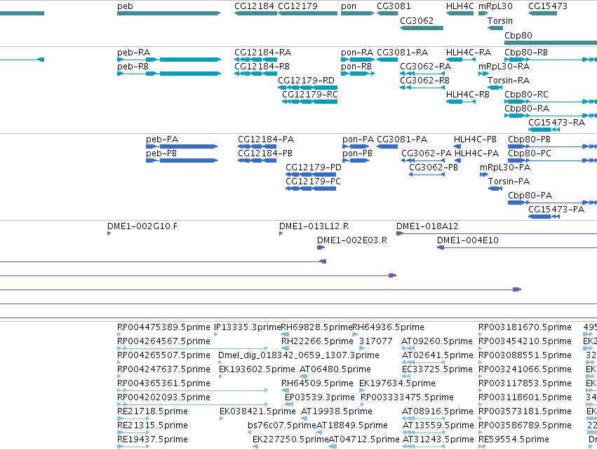Select transcript mRpL30-RA
Viewport: 597px width, 450px height.
coord(483,74)
